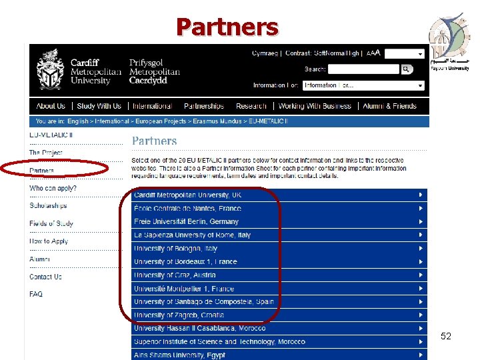Viewport: 480px width, 360px height.
Task: Open the Research menu
Action: click(251, 106)
